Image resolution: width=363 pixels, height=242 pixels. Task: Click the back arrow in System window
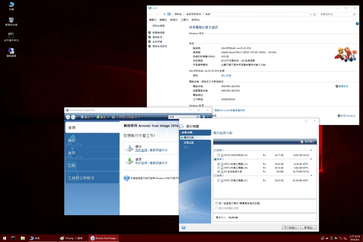click(x=151, y=14)
